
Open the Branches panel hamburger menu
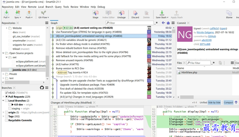tap(47, 88)
